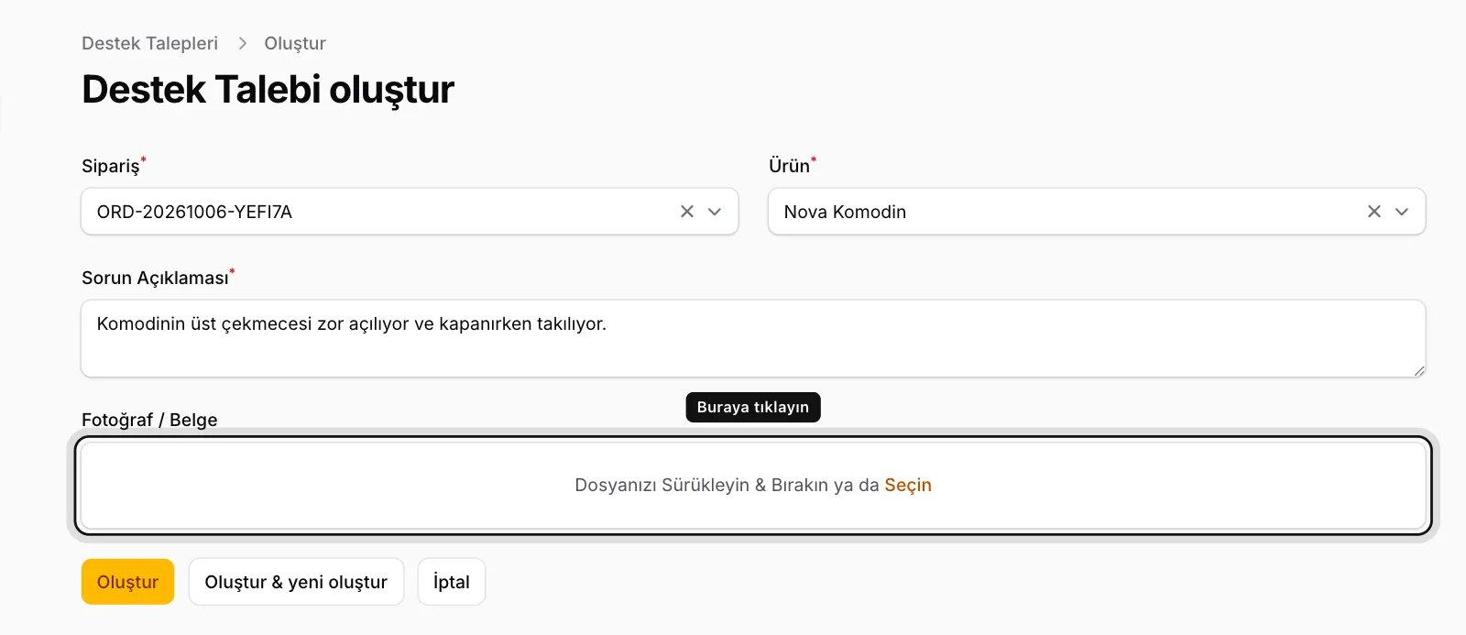
Task: Clear the selected Sipariş order value
Action: (687, 212)
